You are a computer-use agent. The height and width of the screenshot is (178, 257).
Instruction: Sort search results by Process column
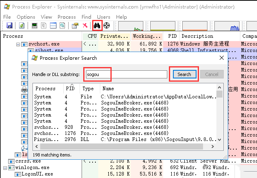(48, 89)
